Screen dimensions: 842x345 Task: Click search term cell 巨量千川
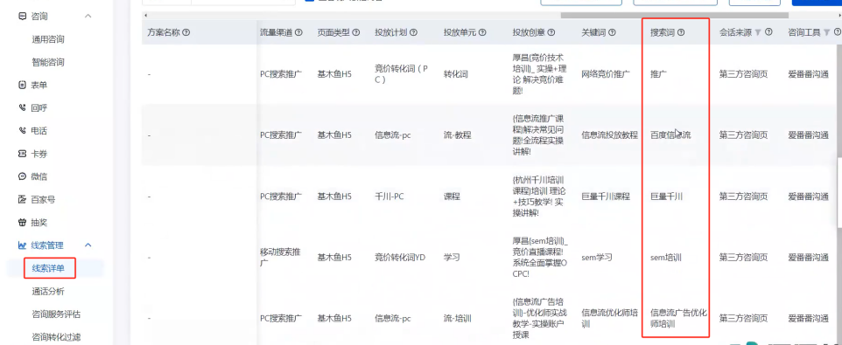point(666,197)
